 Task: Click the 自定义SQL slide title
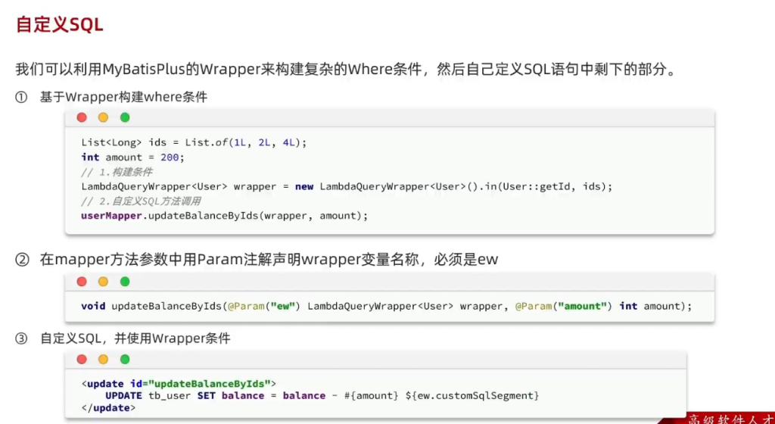(x=59, y=24)
